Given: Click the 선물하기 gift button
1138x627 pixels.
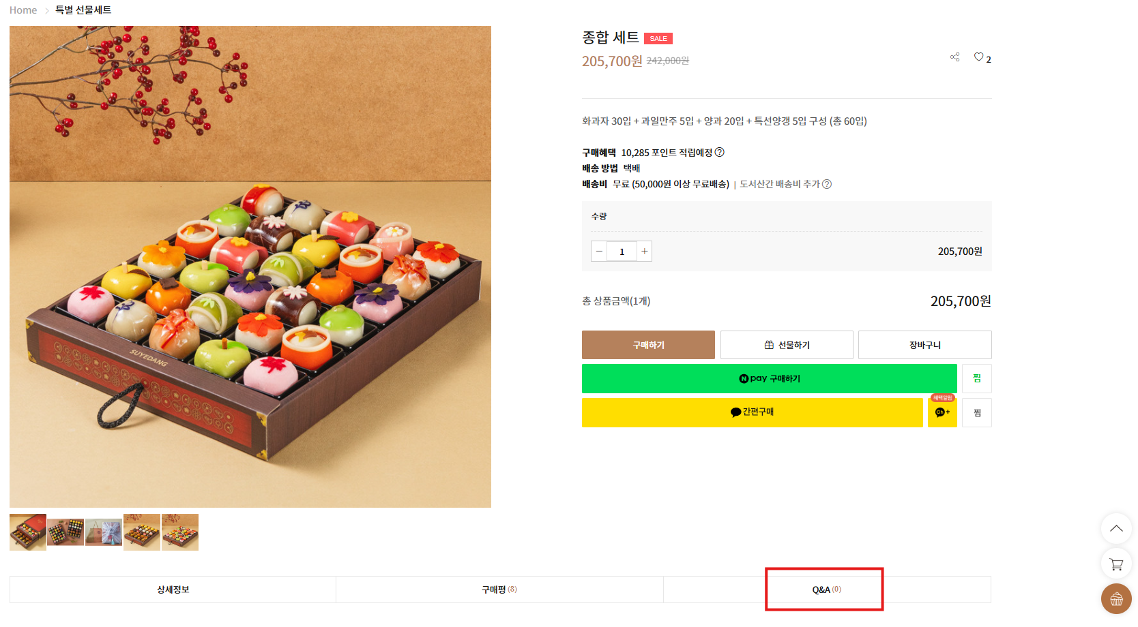Looking at the screenshot, I should point(787,345).
